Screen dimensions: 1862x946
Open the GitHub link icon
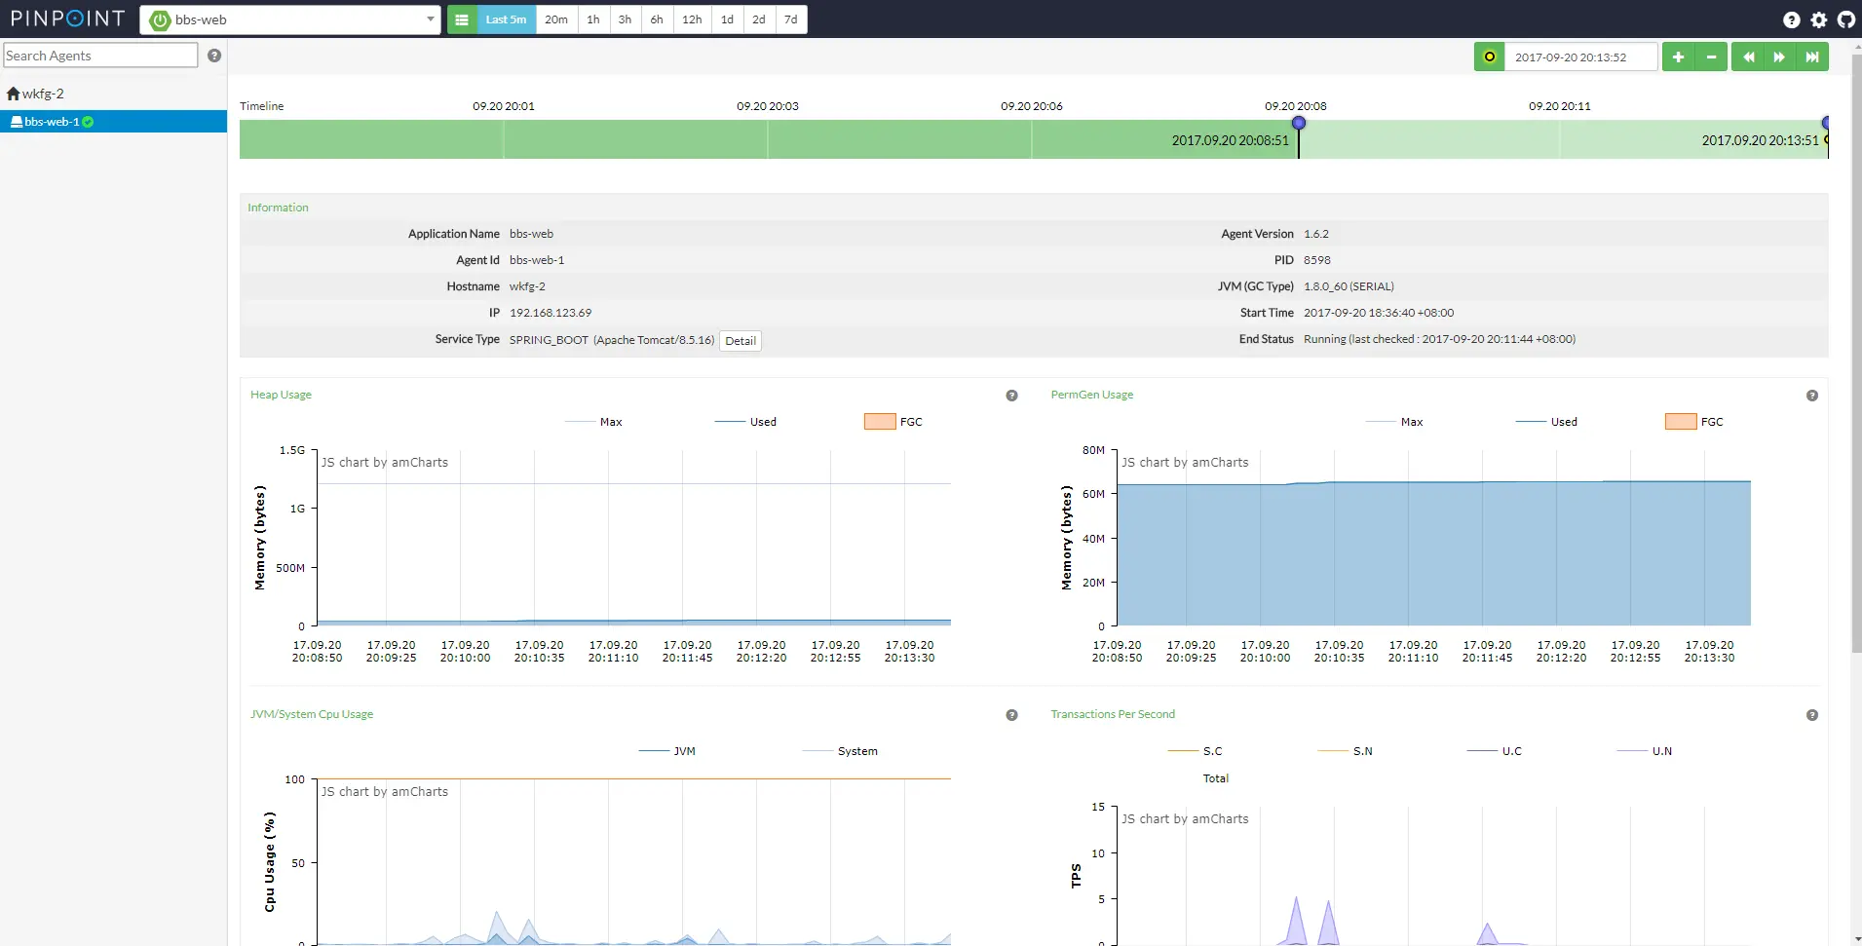pos(1845,19)
